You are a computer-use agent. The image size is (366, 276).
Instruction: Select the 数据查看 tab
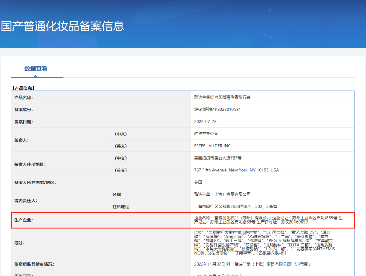(x=36, y=69)
